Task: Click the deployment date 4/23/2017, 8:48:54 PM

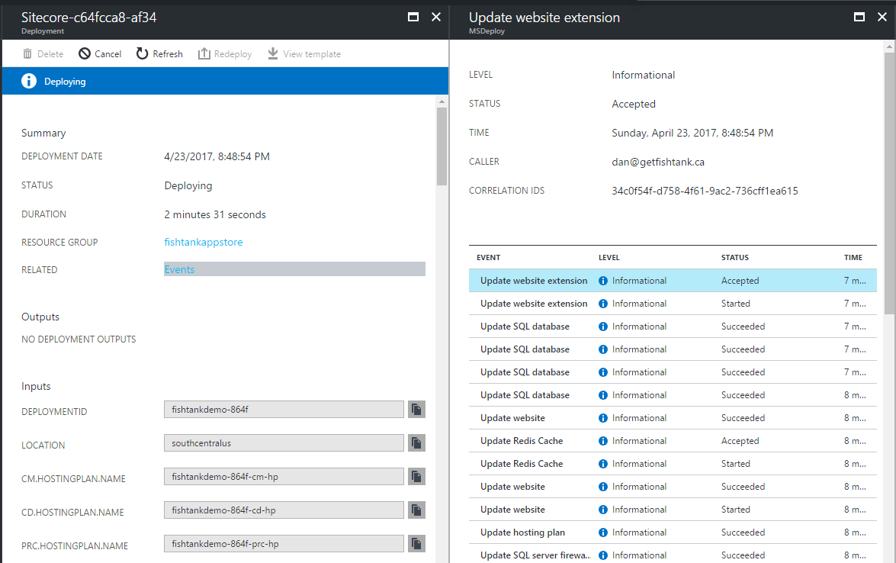Action: 217,156
